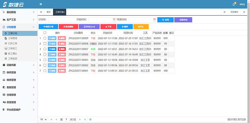Viewport: 250px width, 123px height.
Task: Click the 计划号 search input field
Action: tap(62, 20)
